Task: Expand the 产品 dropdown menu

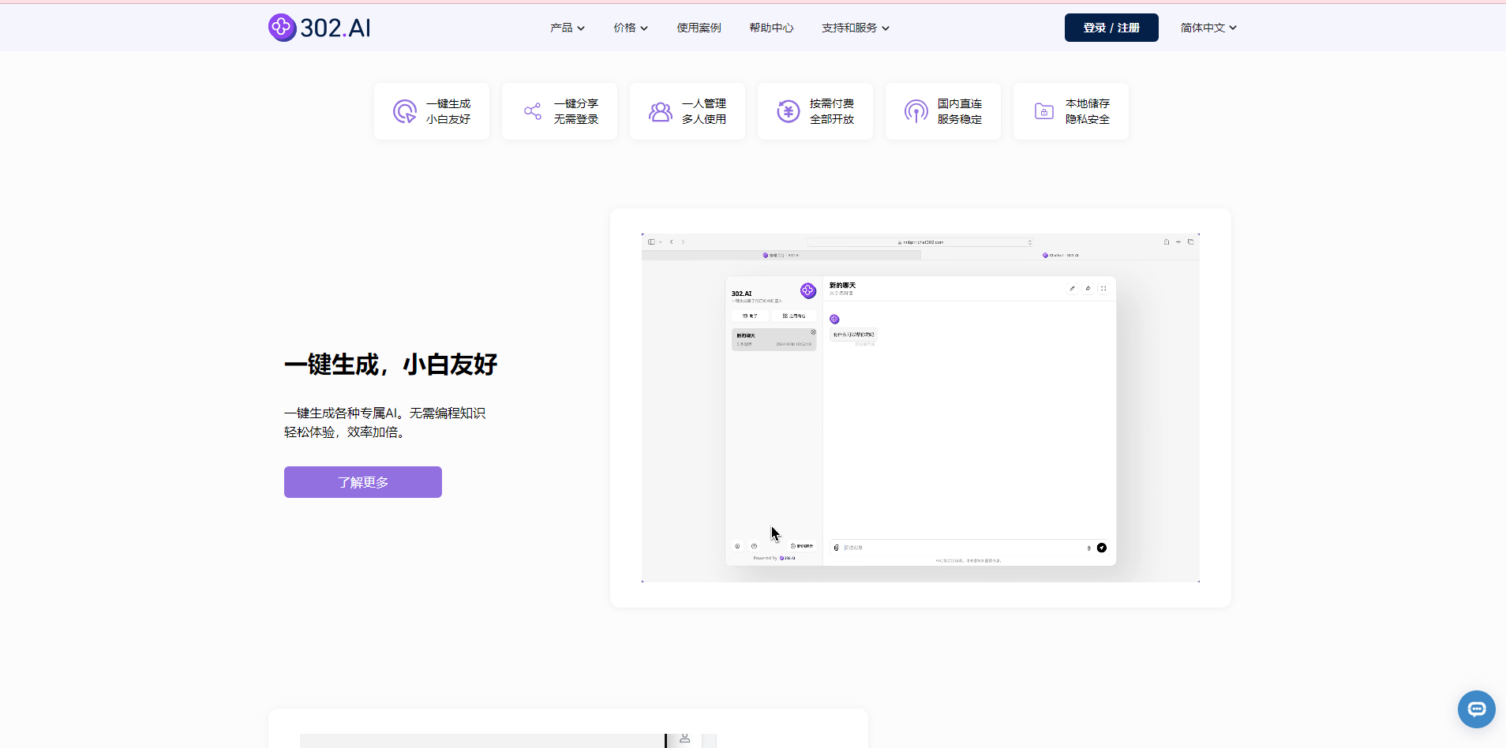Action: 568,28
